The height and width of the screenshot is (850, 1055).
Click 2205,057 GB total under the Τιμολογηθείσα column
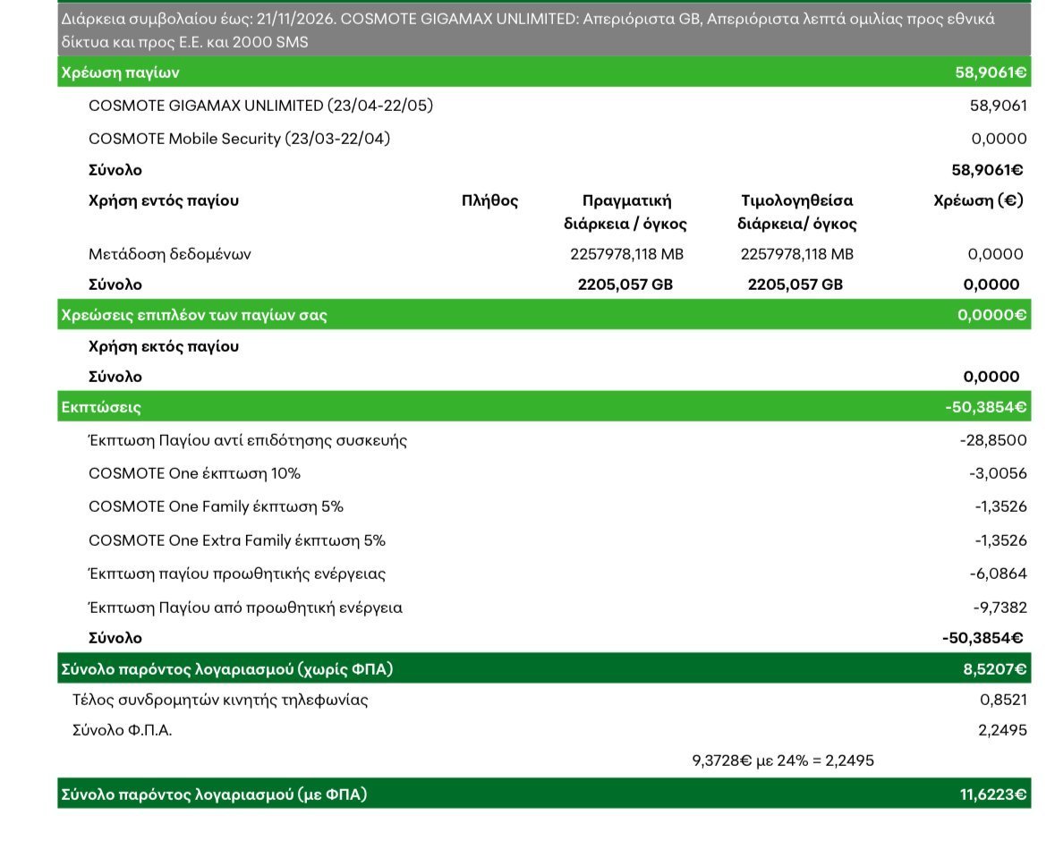click(796, 285)
